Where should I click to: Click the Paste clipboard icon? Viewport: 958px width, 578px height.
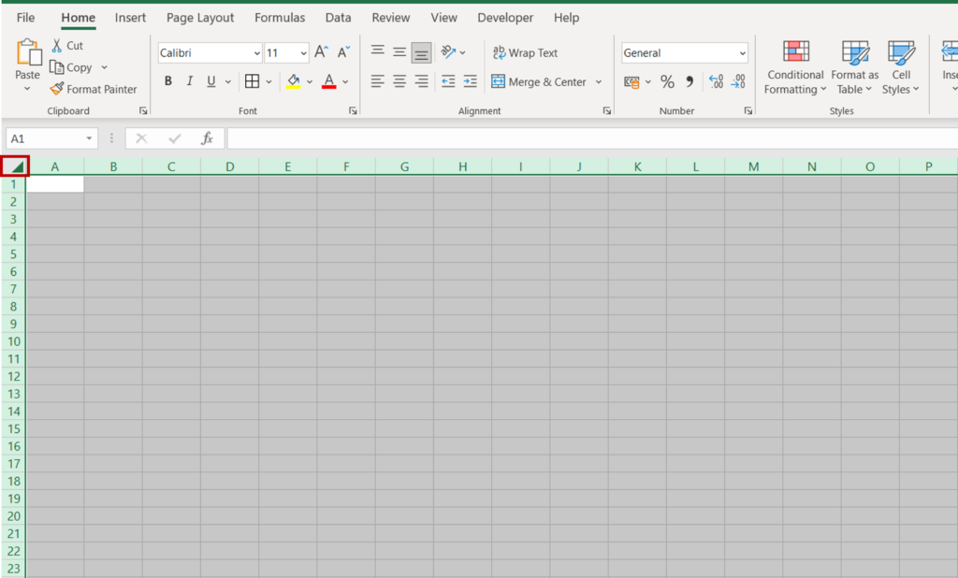point(28,52)
